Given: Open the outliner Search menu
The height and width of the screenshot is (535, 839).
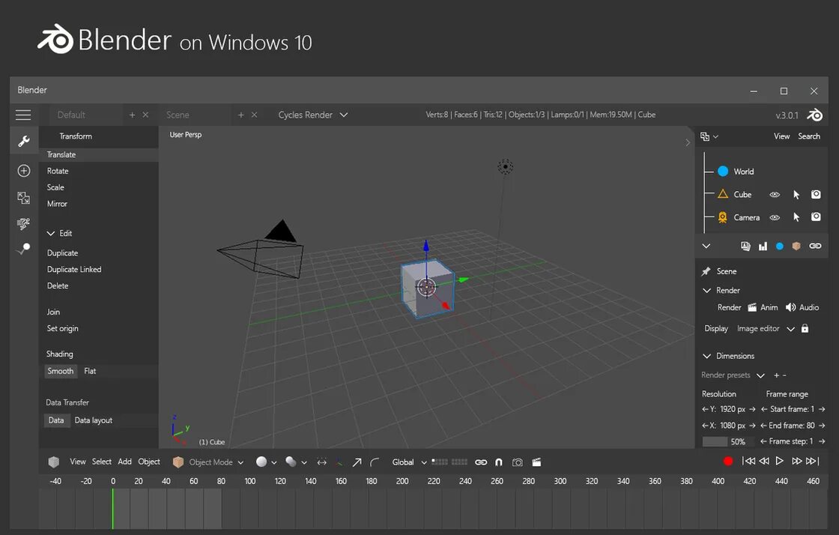Looking at the screenshot, I should [809, 136].
